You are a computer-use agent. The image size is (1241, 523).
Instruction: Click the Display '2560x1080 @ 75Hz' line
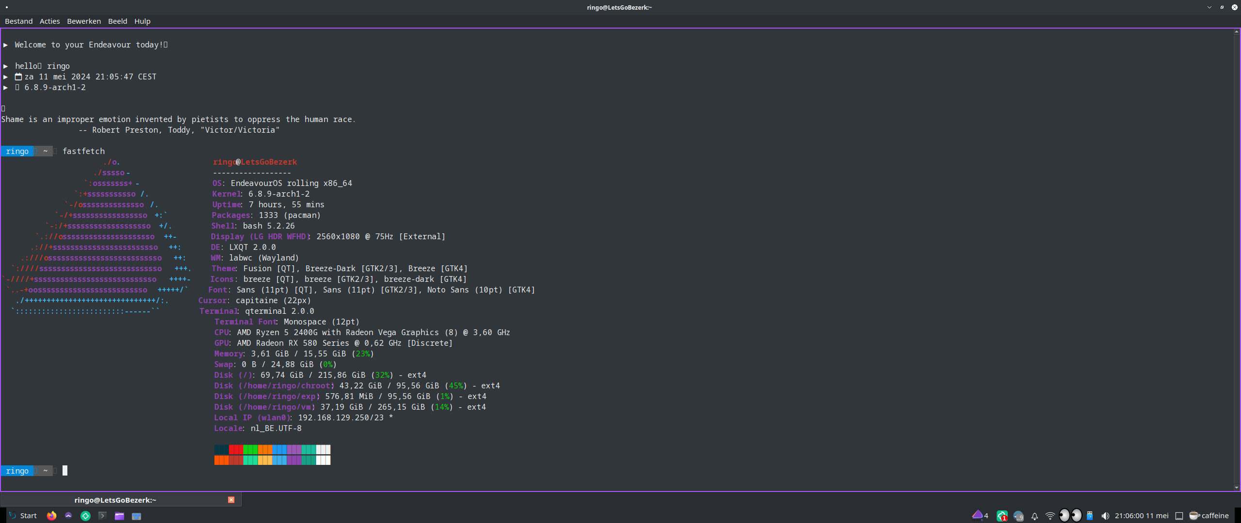pyautogui.click(x=328, y=236)
